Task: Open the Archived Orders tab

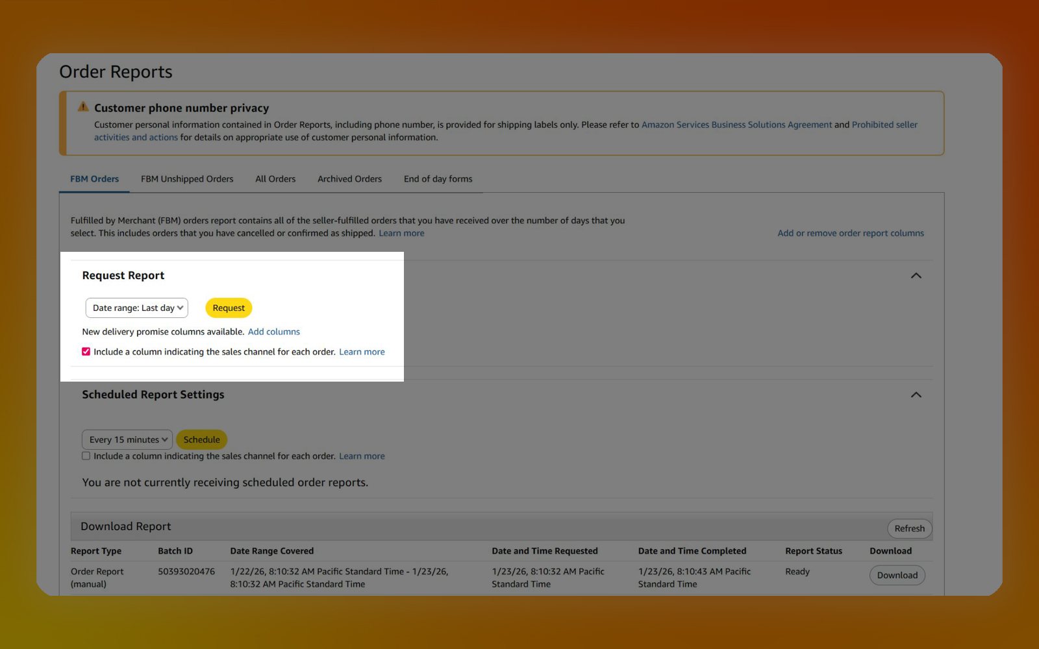Action: click(349, 179)
